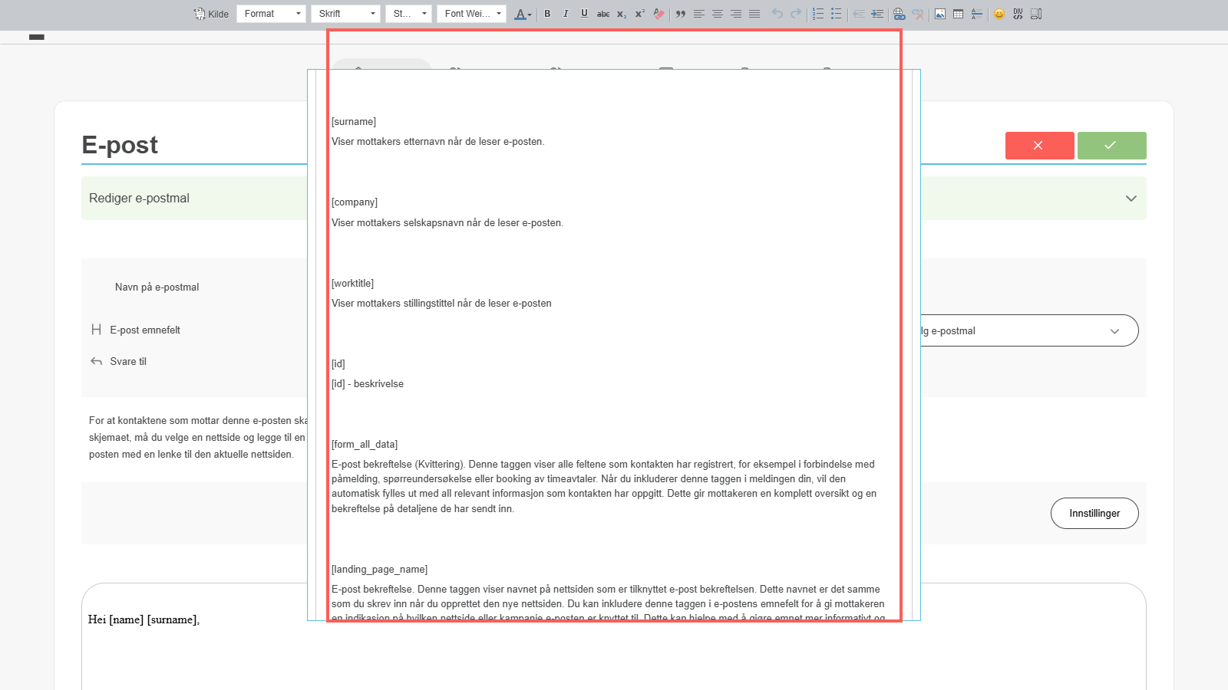Confirm with the green checkmark button
1228x690 pixels.
tap(1111, 146)
